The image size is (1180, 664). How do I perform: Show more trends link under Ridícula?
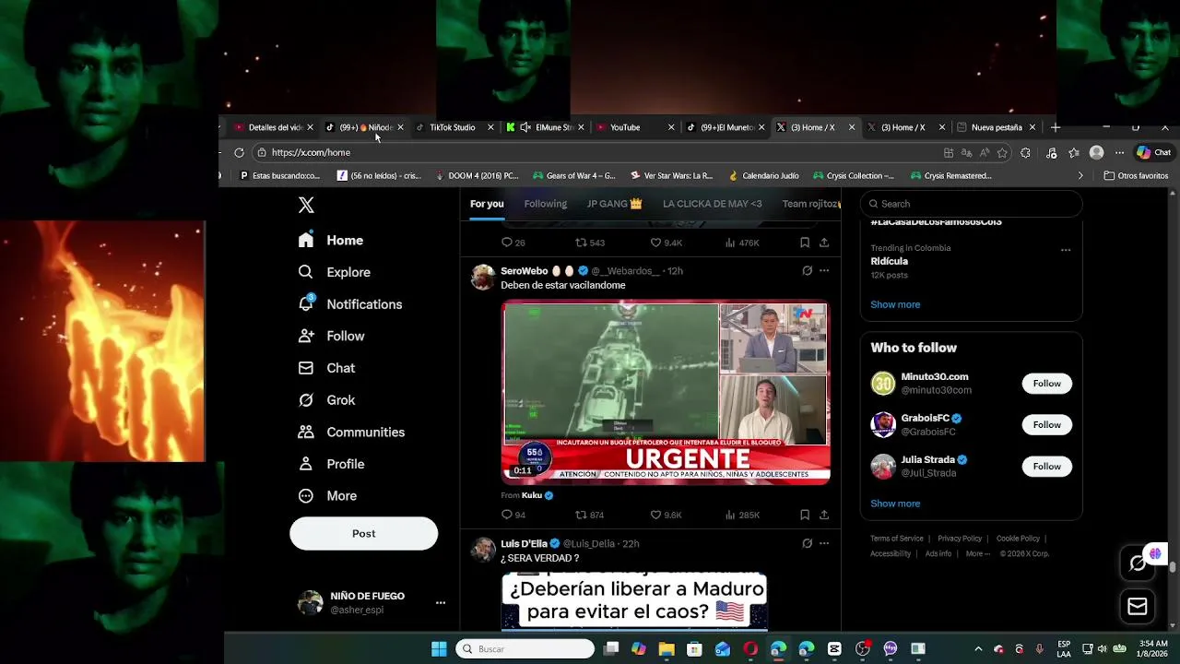pos(895,304)
